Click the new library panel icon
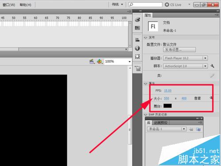 coord(198,129)
